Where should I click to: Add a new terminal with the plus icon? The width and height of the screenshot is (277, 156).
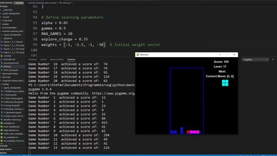273,59
